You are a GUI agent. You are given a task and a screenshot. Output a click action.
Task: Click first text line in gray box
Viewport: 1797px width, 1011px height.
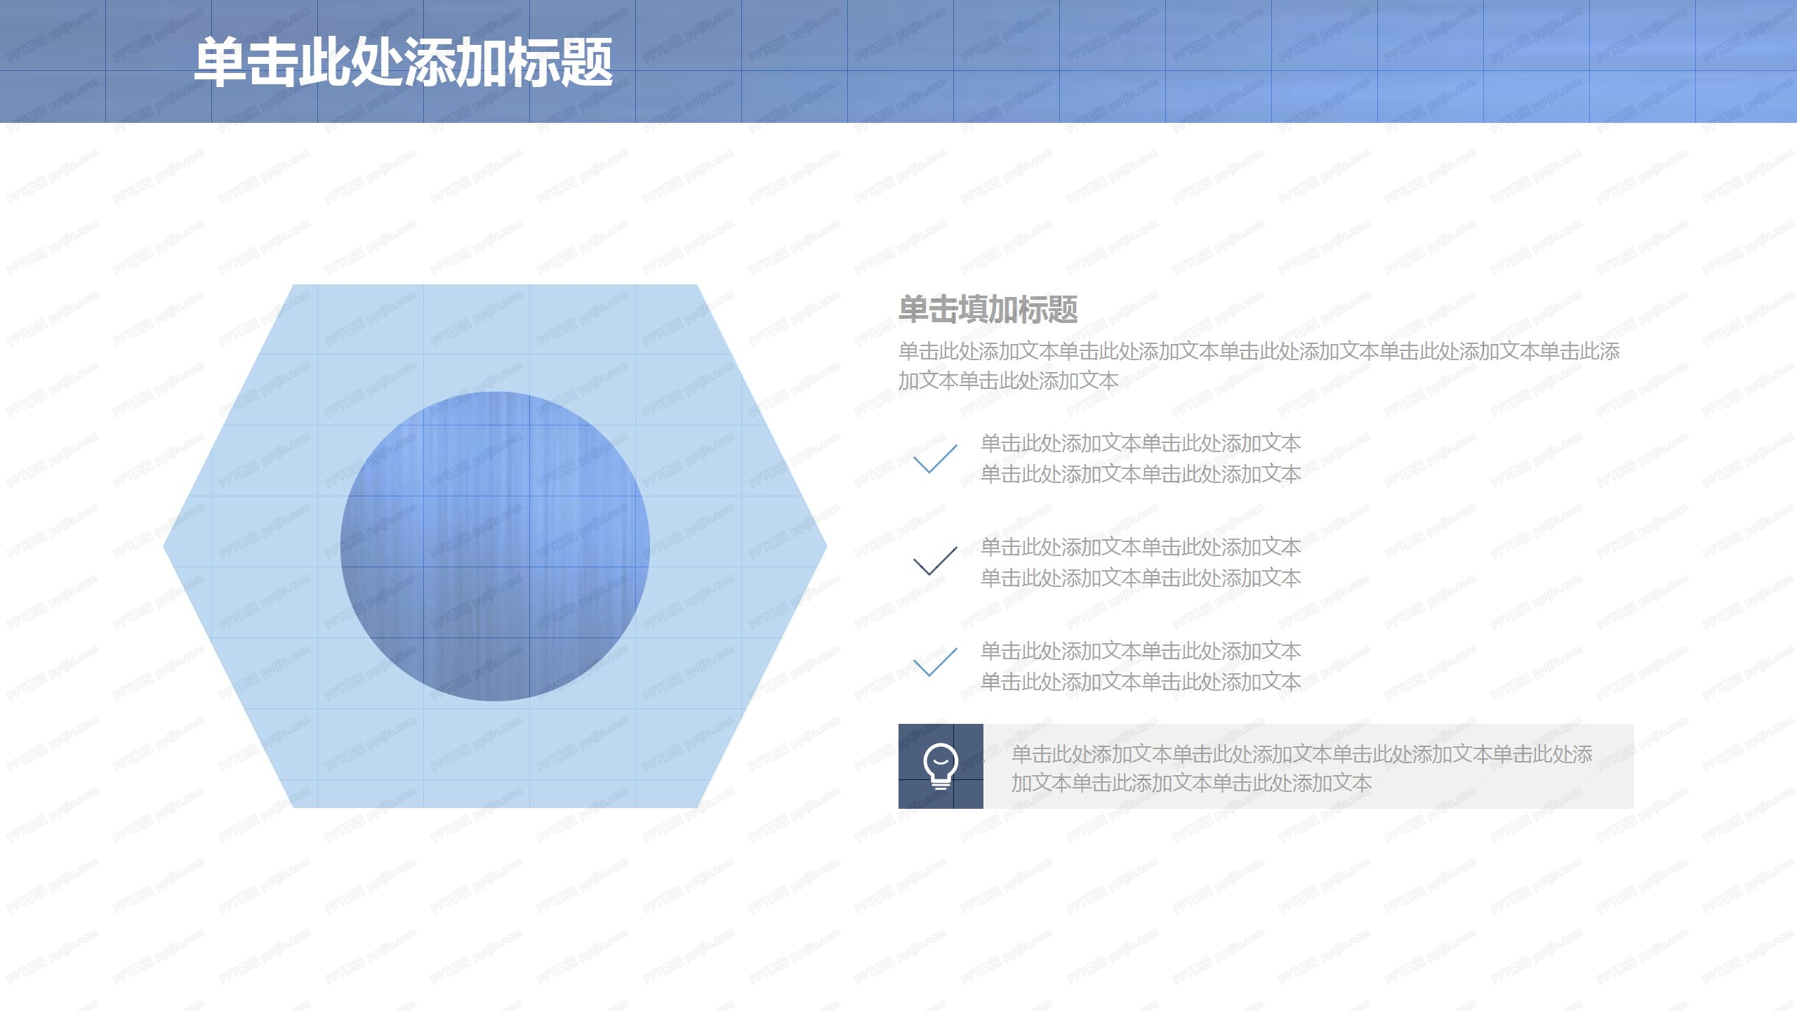(1301, 754)
